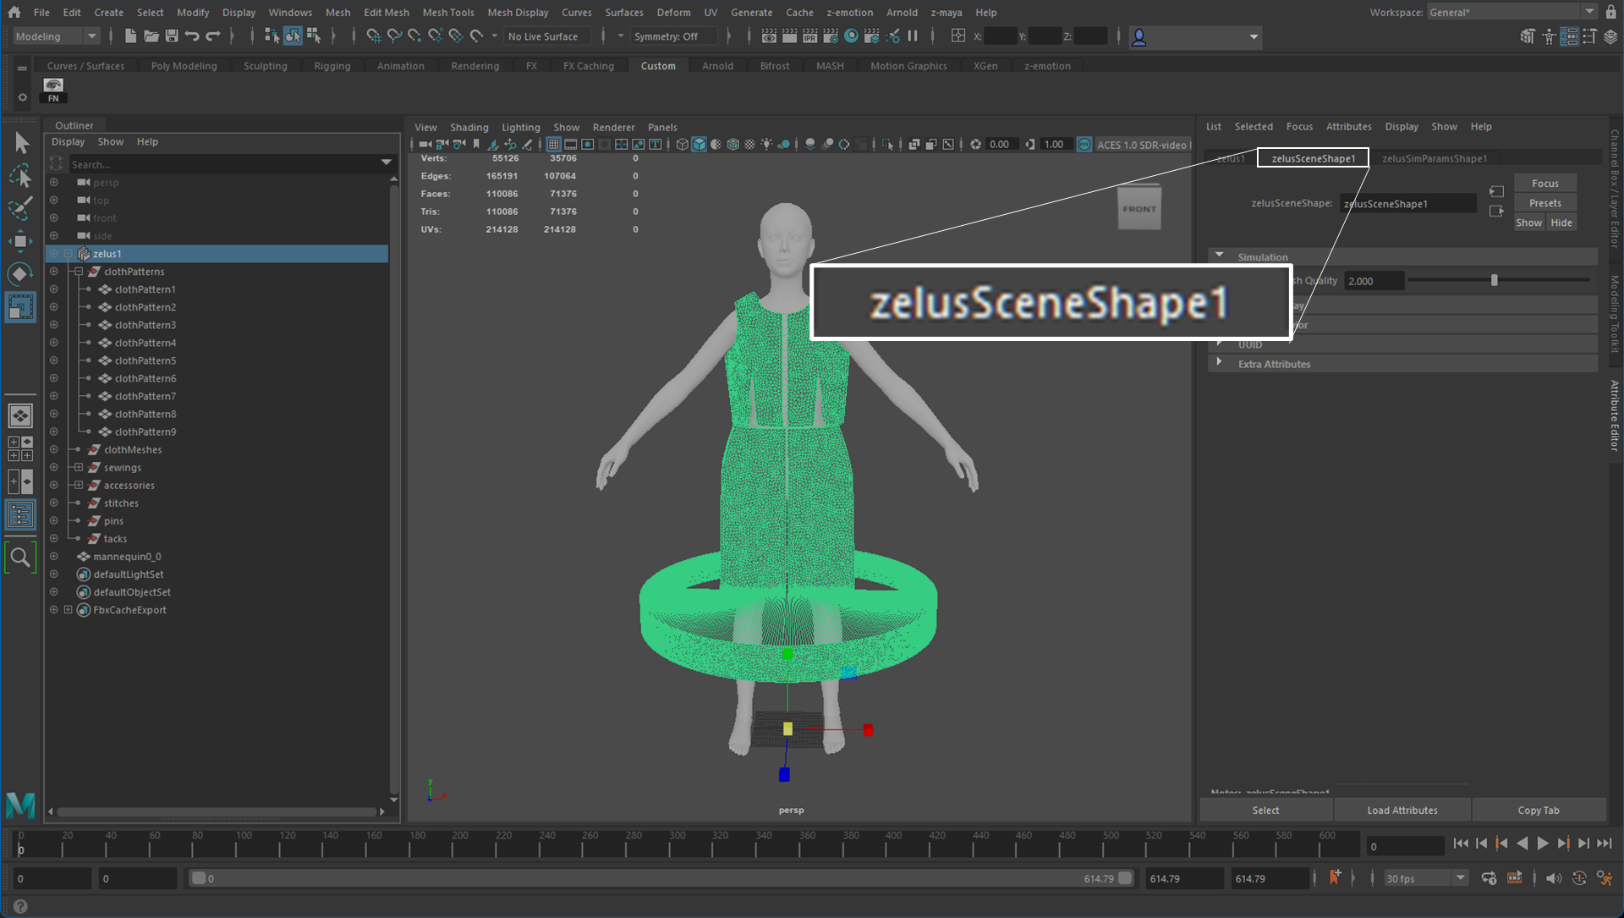Create a new scene file

click(x=130, y=36)
